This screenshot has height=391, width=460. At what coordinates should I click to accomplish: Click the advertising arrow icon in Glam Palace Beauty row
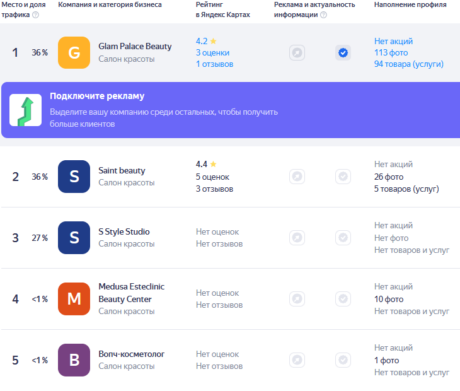pyautogui.click(x=297, y=53)
